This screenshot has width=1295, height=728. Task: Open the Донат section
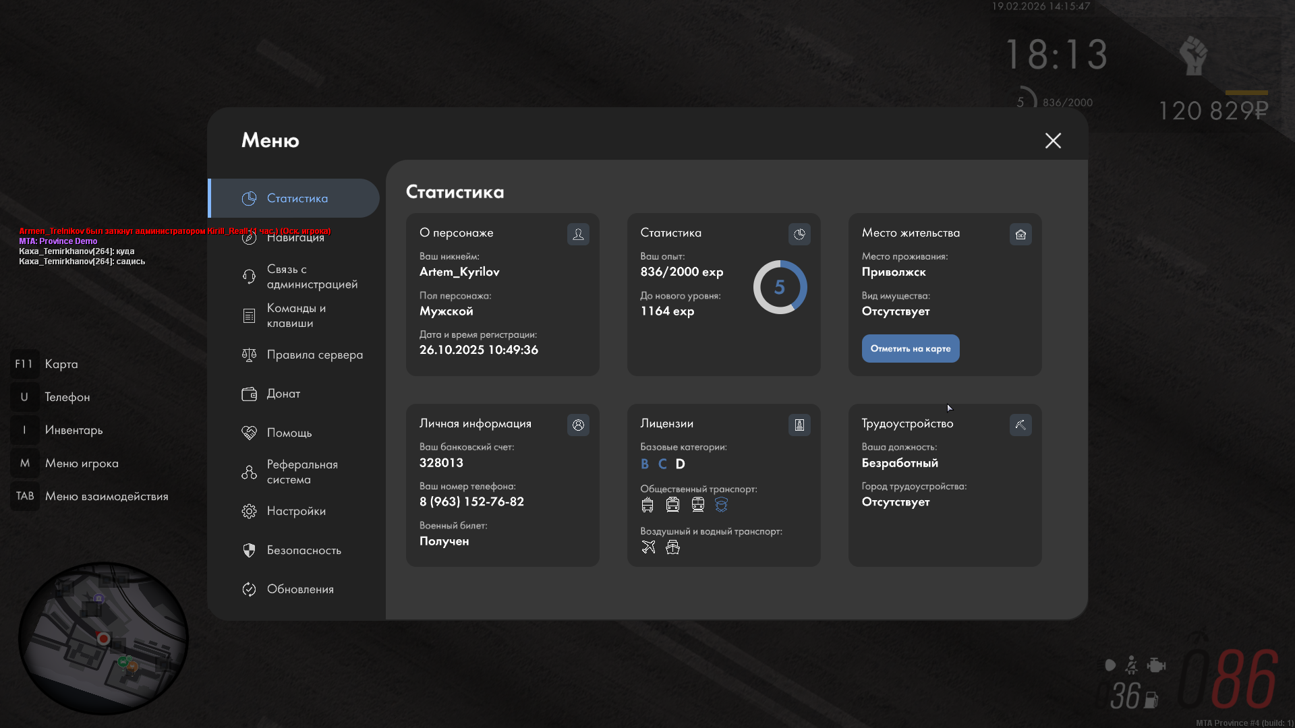[x=283, y=394]
